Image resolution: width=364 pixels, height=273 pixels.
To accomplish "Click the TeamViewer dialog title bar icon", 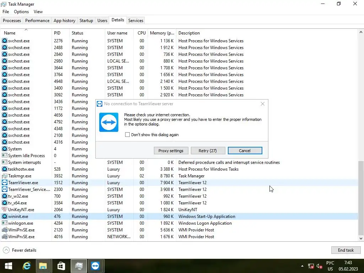I will [x=100, y=104].
